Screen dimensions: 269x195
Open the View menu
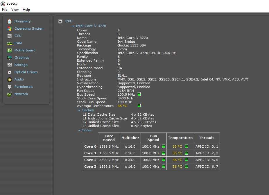(15, 10)
